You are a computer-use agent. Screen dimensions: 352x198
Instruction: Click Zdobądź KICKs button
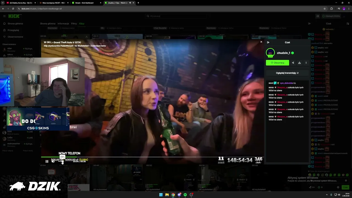[331, 16]
